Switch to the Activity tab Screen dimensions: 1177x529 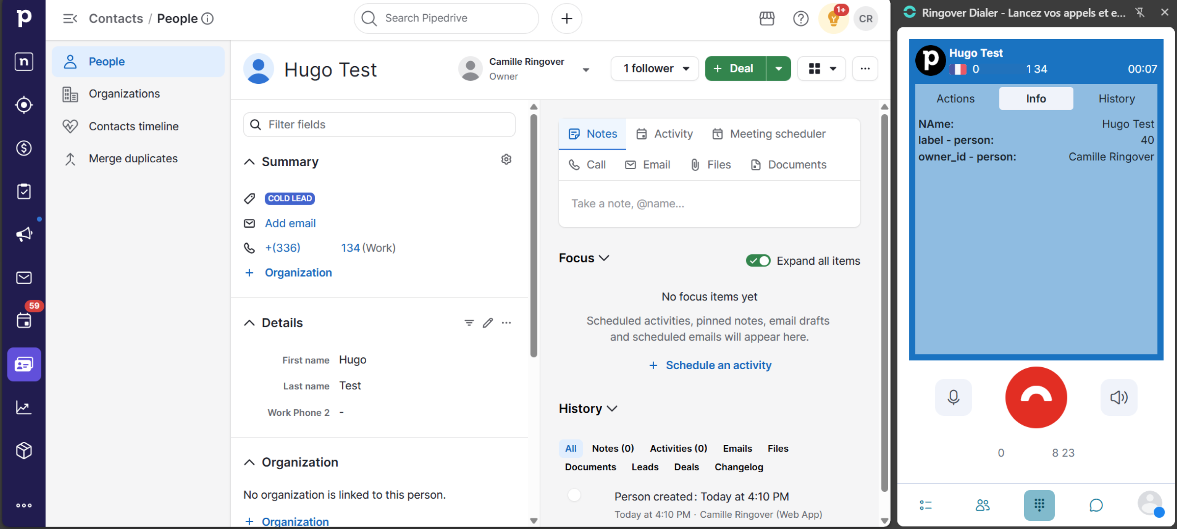click(664, 134)
